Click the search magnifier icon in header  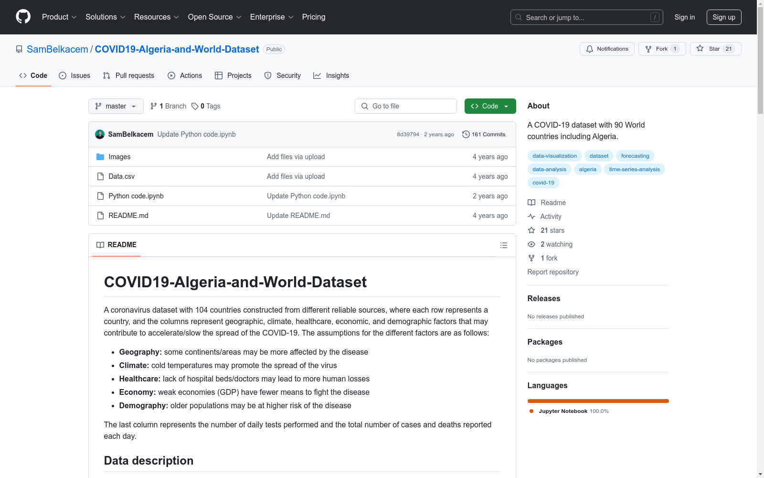click(x=519, y=17)
